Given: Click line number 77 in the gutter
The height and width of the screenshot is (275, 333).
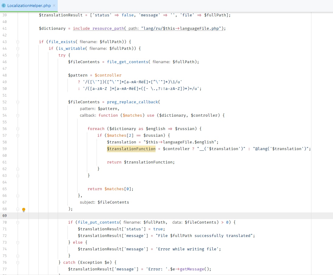Looking at the screenshot, I should [5, 269].
